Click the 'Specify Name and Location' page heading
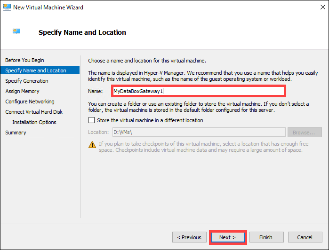Viewport: 329px width, 250px height. [82, 32]
